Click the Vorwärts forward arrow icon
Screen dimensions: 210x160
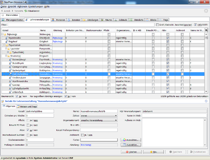(x=13, y=11)
